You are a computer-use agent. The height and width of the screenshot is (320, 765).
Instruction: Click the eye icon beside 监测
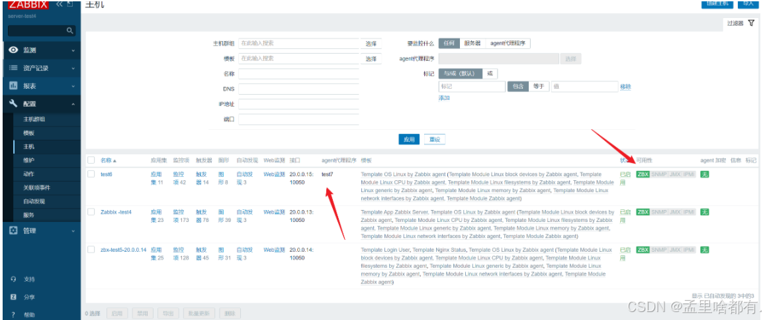[13, 50]
